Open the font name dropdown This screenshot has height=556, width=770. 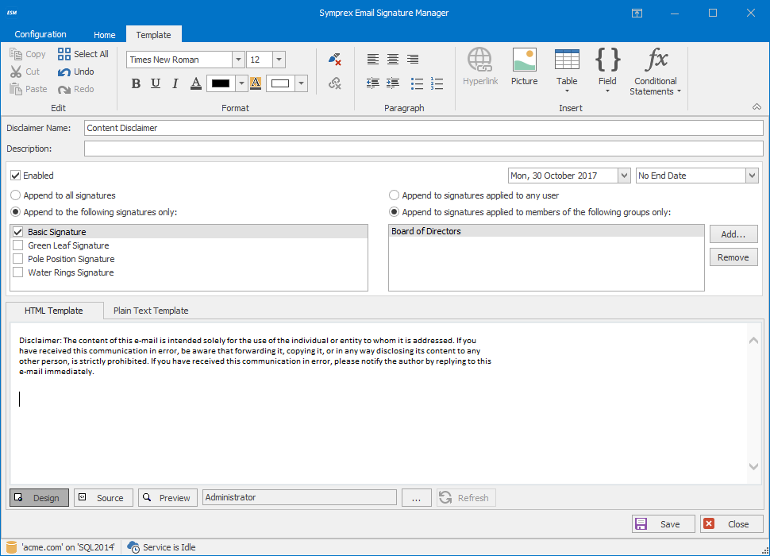tap(238, 60)
